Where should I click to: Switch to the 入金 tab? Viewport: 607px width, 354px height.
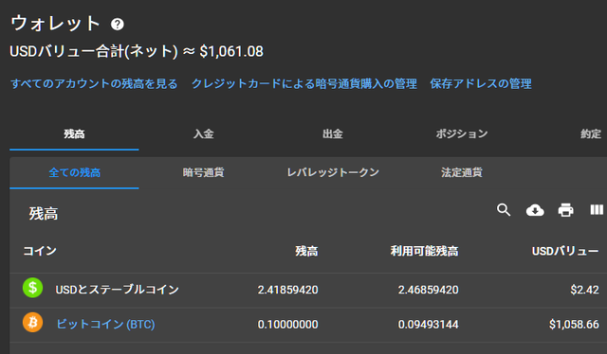point(203,134)
